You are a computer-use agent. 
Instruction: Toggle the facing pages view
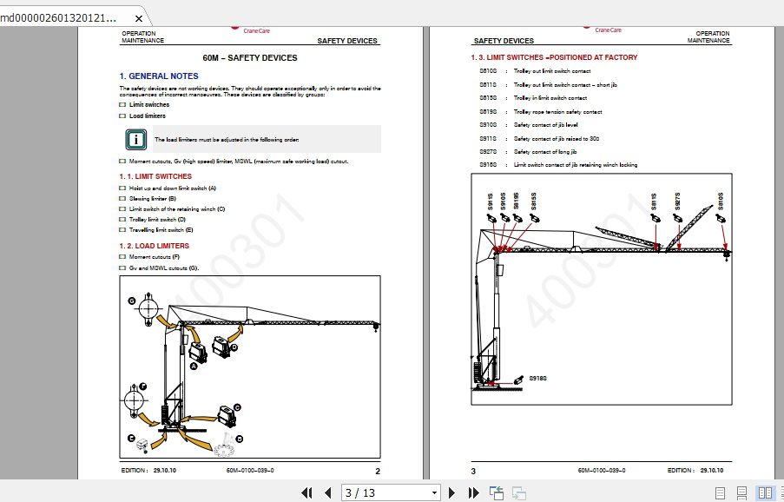(764, 492)
